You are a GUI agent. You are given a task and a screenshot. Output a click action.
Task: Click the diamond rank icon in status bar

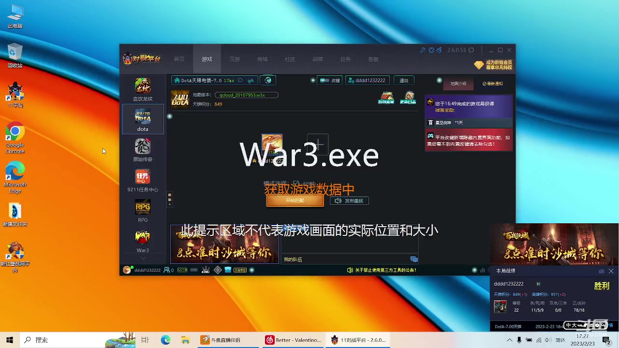click(x=218, y=270)
